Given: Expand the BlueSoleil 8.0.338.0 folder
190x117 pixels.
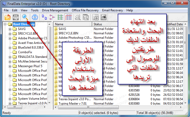Looking at the screenshot, I should pyautogui.click(x=10, y=48).
